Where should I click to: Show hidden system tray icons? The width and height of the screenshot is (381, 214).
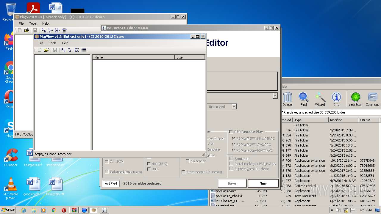click(x=332, y=210)
